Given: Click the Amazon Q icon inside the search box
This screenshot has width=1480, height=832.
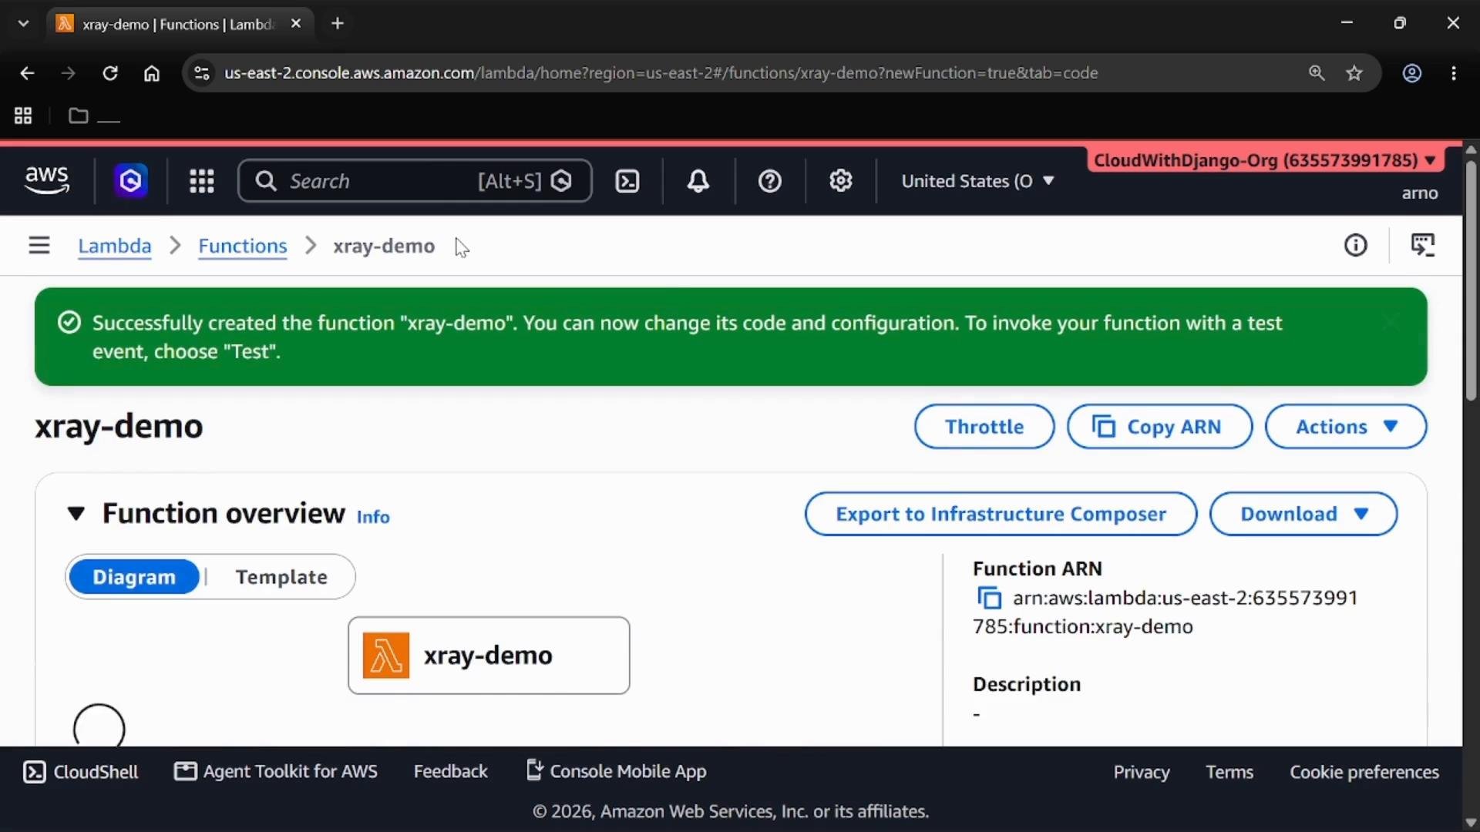Looking at the screenshot, I should point(562,181).
